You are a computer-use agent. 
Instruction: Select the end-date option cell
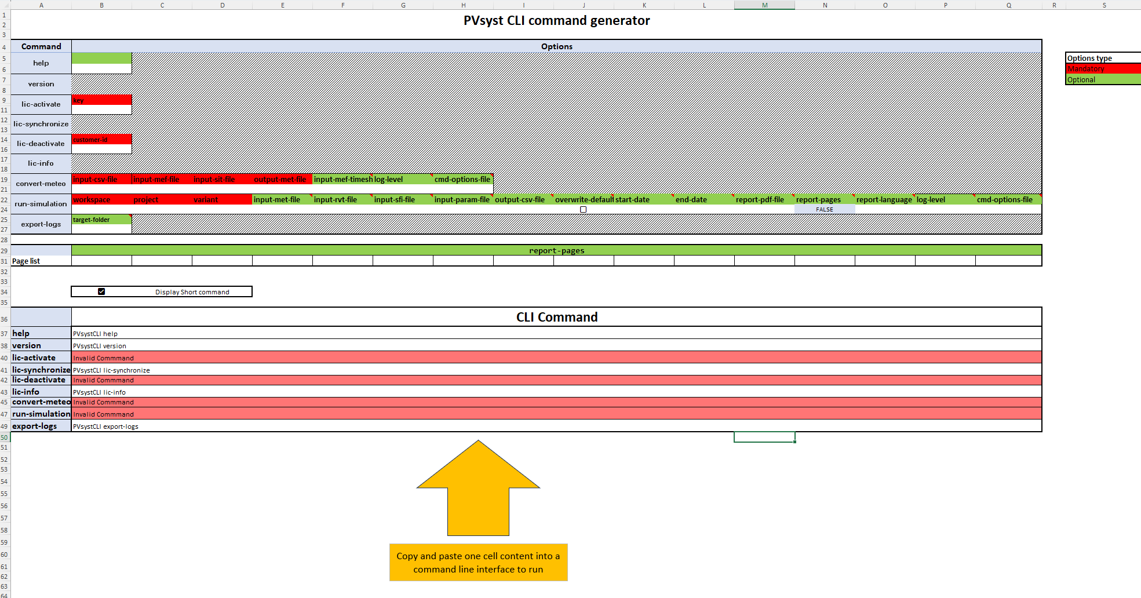[x=704, y=199]
